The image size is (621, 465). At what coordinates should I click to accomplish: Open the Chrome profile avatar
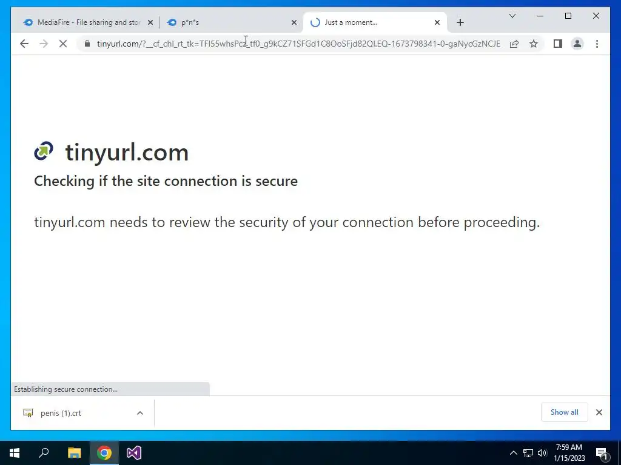click(x=577, y=44)
